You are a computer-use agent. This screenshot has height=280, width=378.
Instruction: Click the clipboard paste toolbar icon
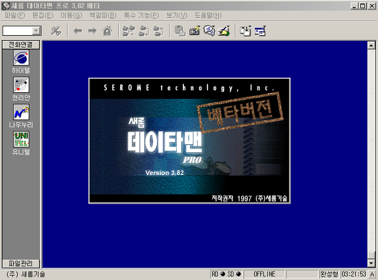(x=180, y=31)
